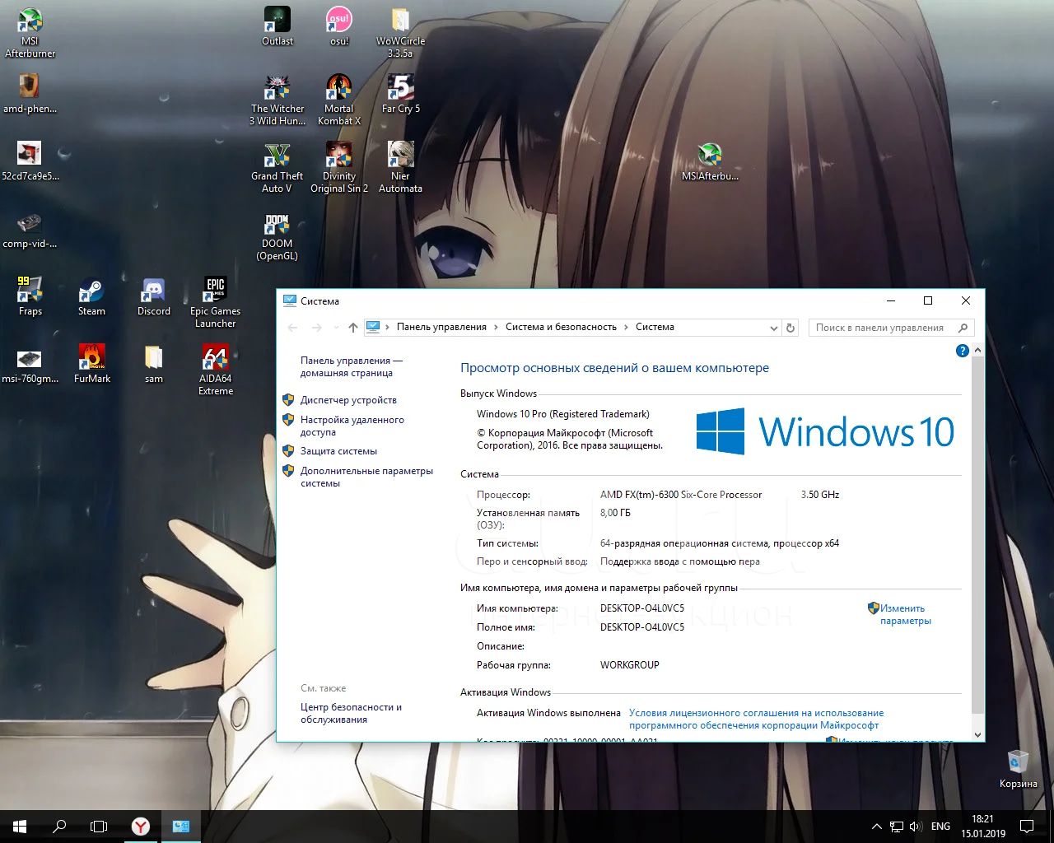The width and height of the screenshot is (1054, 843).
Task: Launch Mortal Kombat X
Action: (338, 100)
